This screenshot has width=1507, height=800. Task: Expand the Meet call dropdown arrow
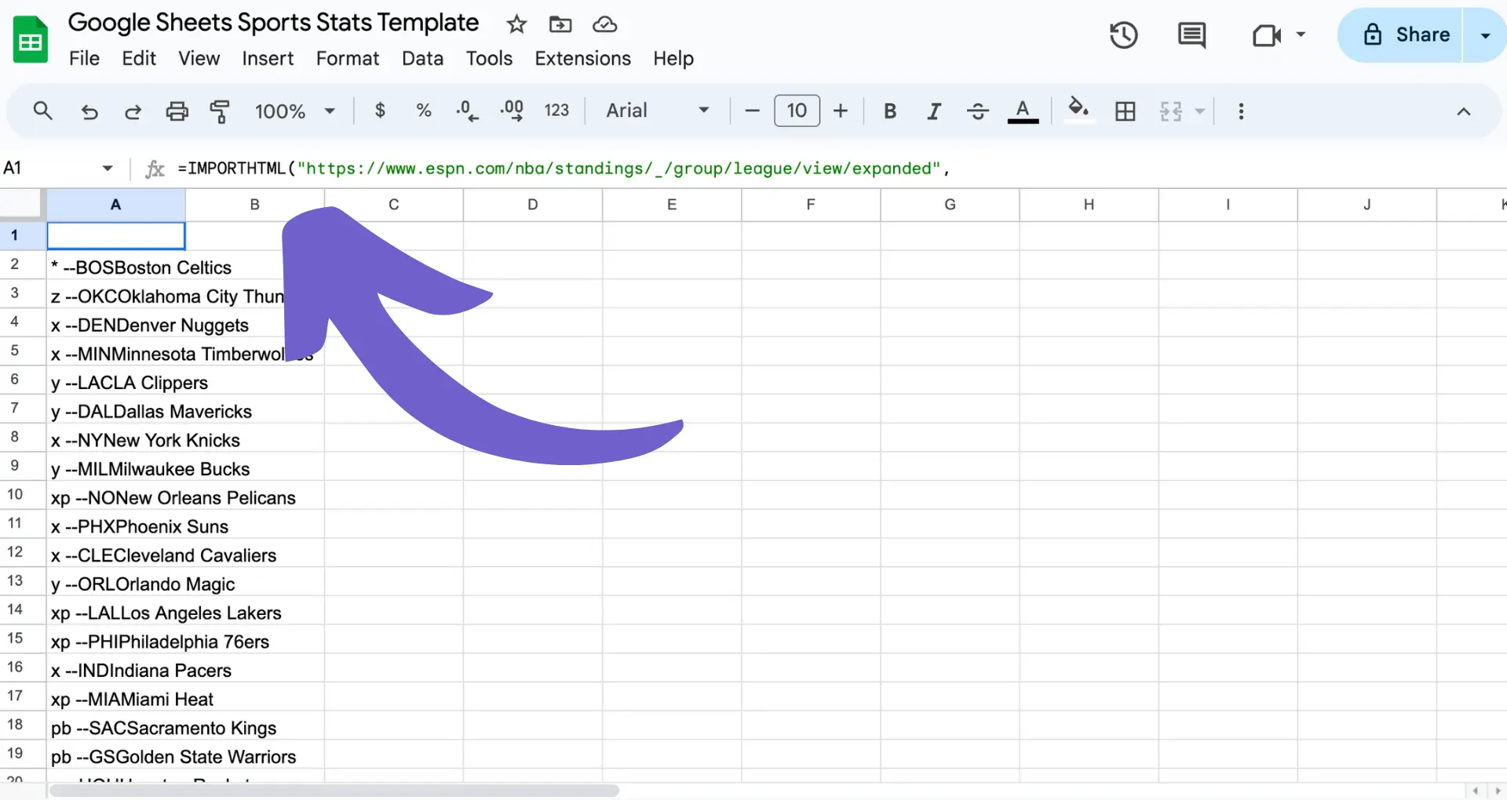1301,35
